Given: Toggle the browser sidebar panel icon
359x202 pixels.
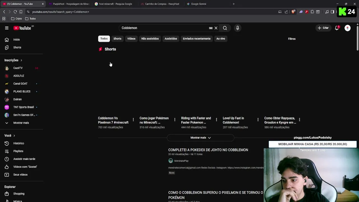Looking at the screenshot, I should click(x=332, y=12).
